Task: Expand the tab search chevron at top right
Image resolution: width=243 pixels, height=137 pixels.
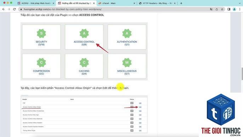Action: point(240,3)
